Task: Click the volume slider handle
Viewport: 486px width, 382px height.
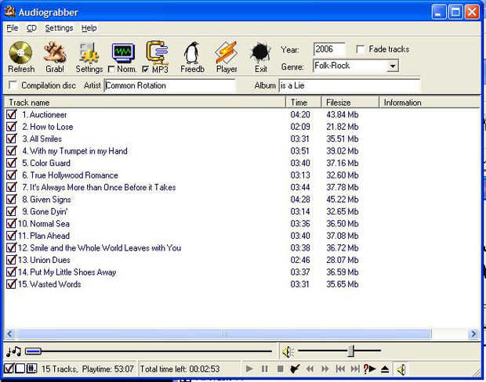Action: click(x=351, y=351)
